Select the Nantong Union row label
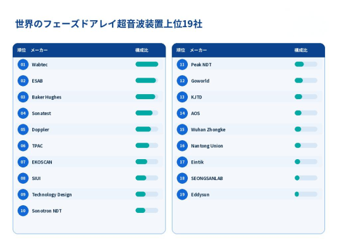The image size is (337, 252). 207,146
